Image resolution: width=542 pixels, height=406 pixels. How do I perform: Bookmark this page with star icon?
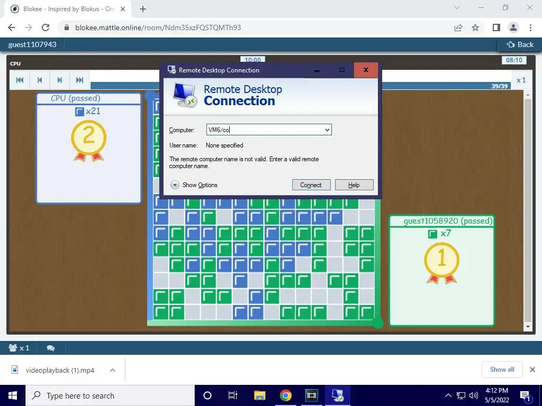click(x=475, y=27)
